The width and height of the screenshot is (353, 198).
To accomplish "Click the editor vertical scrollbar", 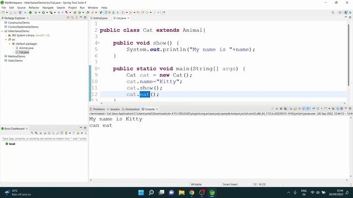I will tap(349, 55).
